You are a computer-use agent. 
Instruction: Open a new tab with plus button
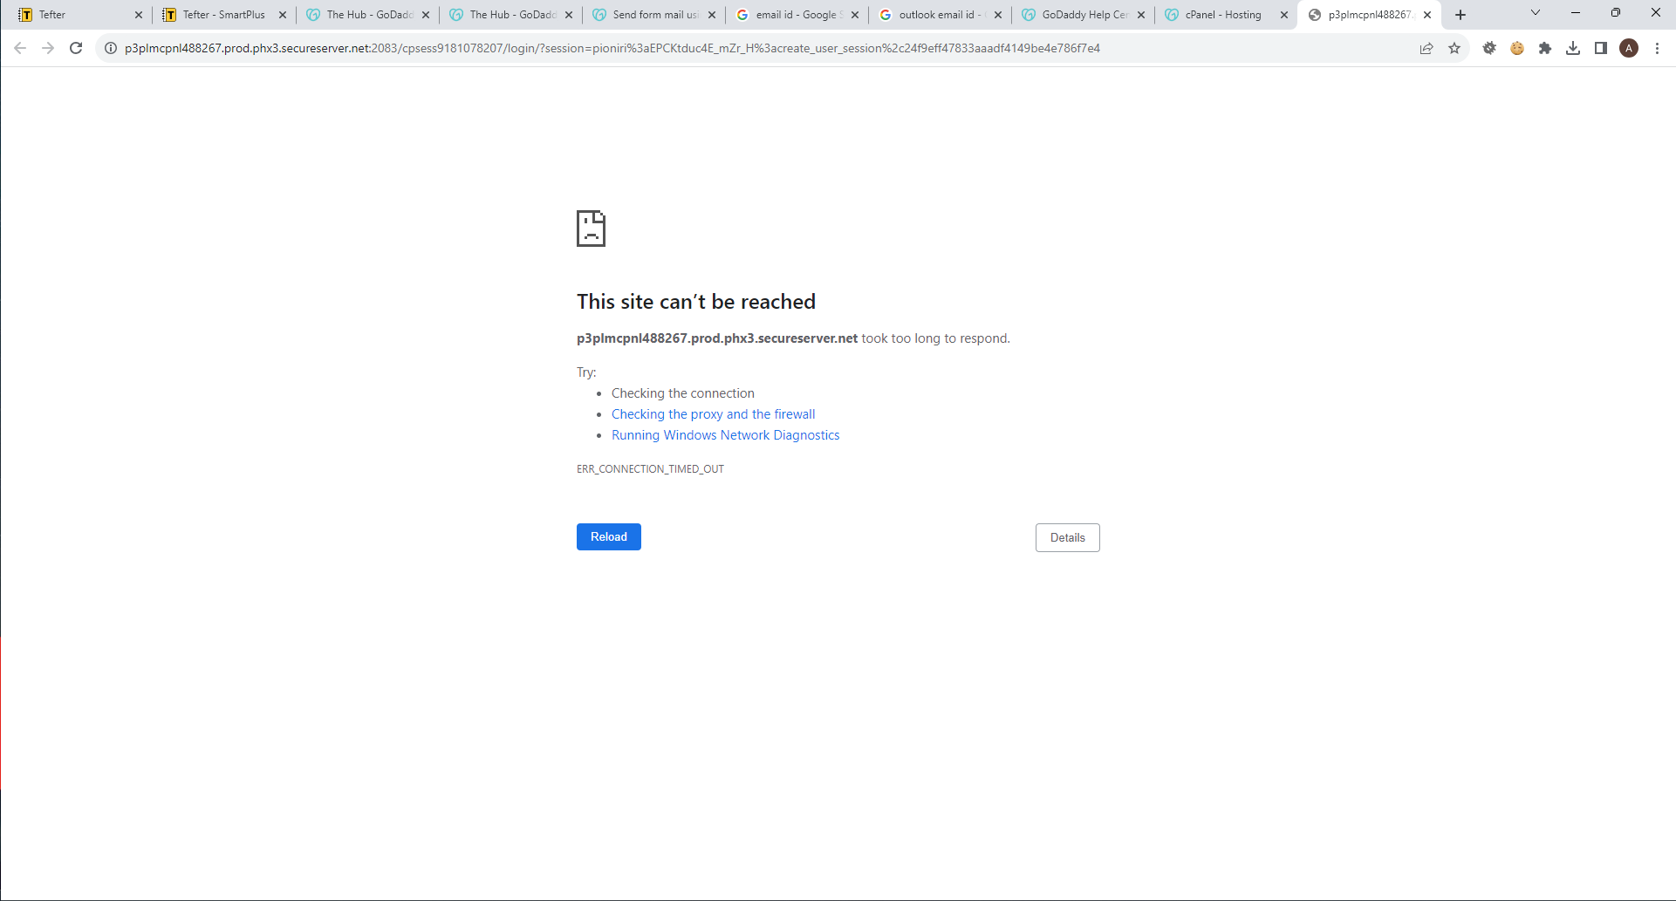click(1461, 15)
